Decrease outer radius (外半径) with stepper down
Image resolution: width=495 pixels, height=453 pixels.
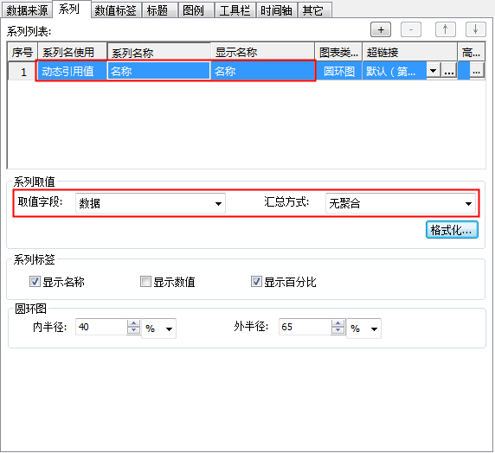(x=337, y=330)
